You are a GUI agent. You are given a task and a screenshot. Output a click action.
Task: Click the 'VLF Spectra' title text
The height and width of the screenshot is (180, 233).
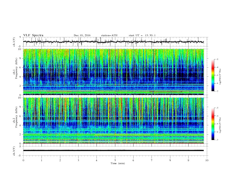33,35
